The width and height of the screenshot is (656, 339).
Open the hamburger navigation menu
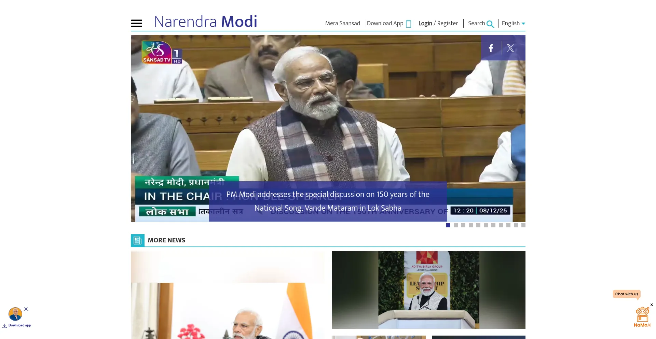pos(137,23)
